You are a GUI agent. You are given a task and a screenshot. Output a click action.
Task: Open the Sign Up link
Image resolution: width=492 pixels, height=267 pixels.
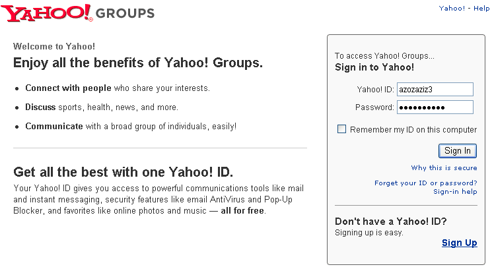[459, 243]
